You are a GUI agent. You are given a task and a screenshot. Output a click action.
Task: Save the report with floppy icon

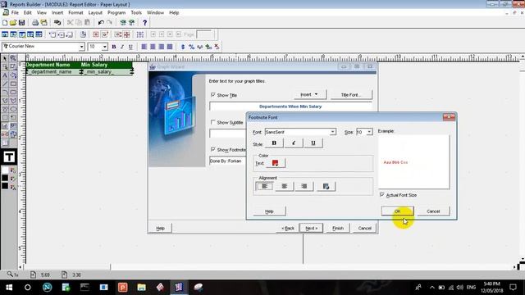(22, 23)
